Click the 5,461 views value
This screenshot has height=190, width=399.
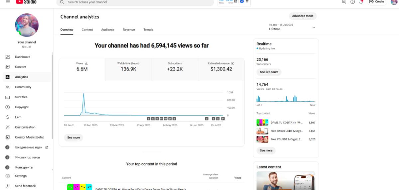click(x=312, y=131)
